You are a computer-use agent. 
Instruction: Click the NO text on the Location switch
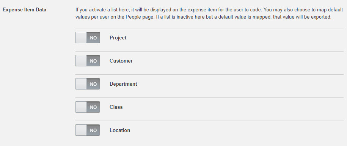pos(93,130)
